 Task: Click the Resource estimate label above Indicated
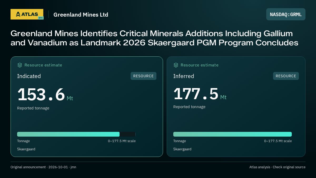(x=43, y=65)
